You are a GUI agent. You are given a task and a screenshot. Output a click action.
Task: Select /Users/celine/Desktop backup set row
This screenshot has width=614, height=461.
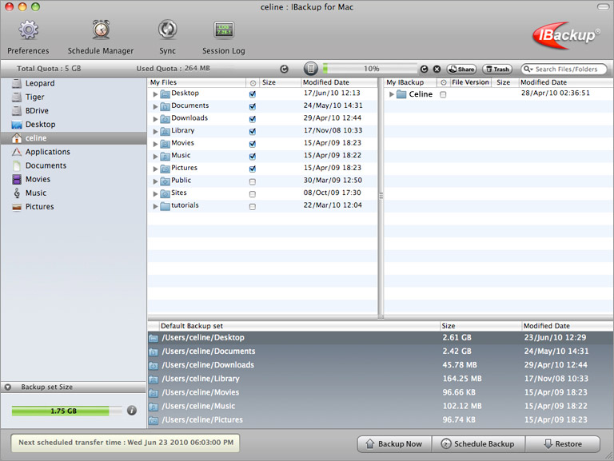coord(381,338)
